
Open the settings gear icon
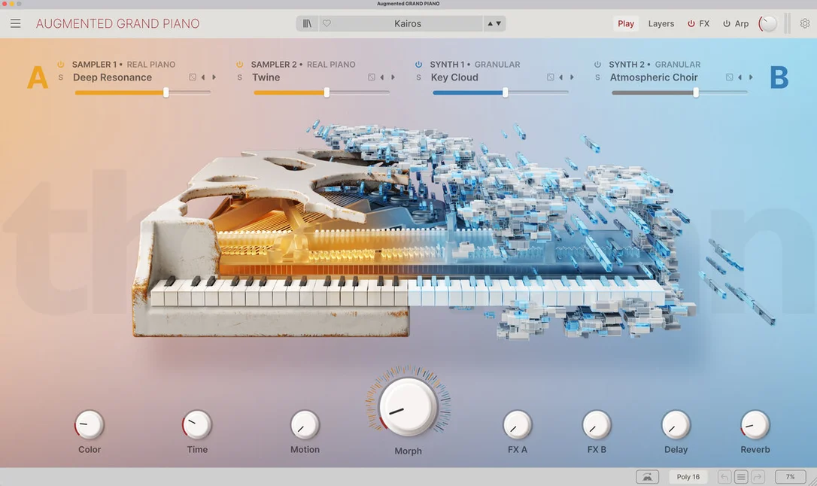click(x=805, y=23)
